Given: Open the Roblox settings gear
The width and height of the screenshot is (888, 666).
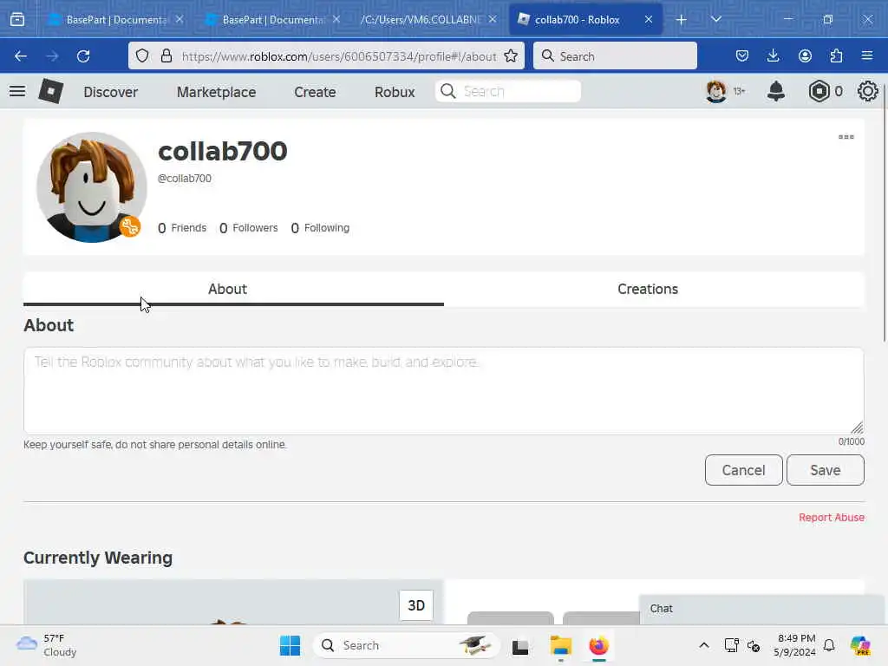Looking at the screenshot, I should tap(867, 91).
